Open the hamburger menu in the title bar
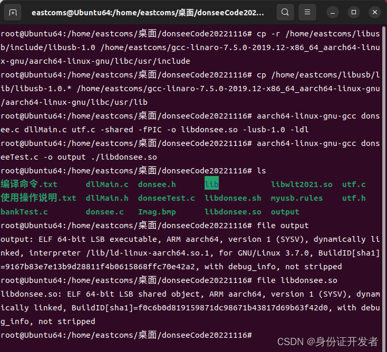The image size is (387, 352). pos(307,12)
